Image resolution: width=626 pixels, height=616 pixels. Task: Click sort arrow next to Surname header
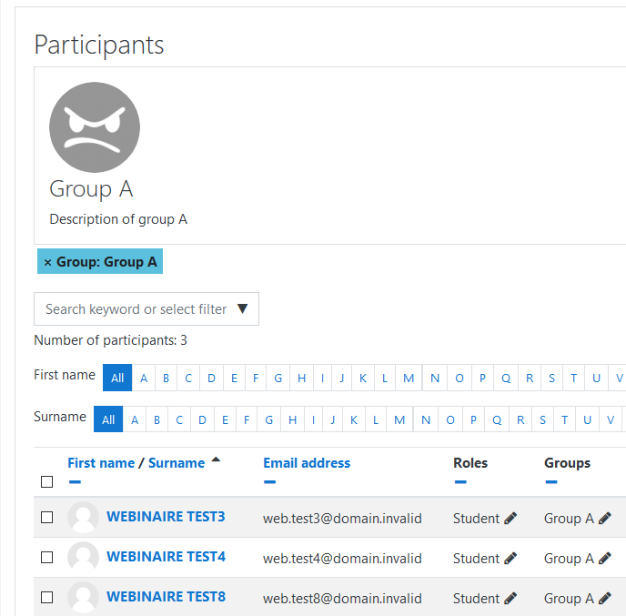point(216,459)
